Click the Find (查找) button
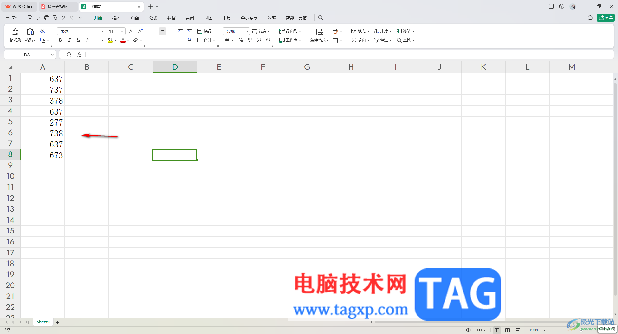 click(x=405, y=40)
